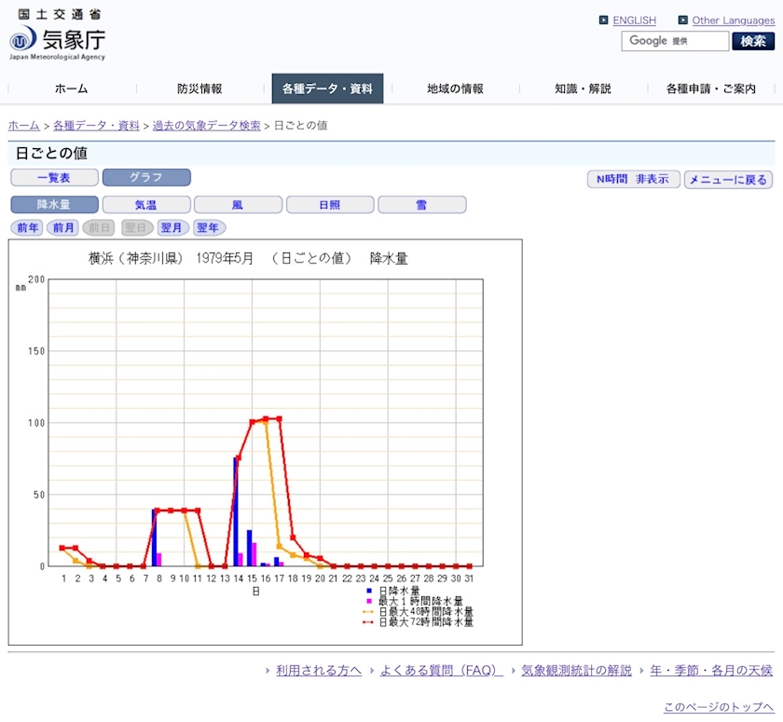Select the グラフ view button
The width and height of the screenshot is (783, 722).
tap(146, 178)
